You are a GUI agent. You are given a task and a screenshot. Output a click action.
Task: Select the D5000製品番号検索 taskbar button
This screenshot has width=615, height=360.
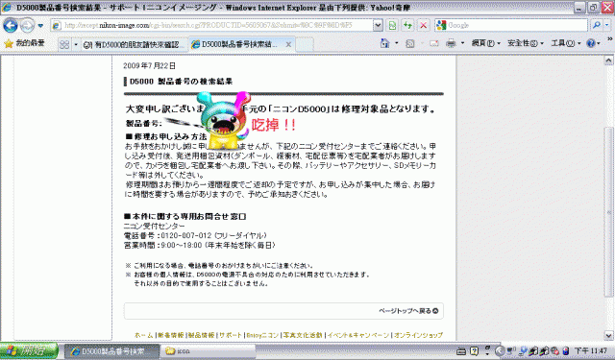click(x=111, y=351)
